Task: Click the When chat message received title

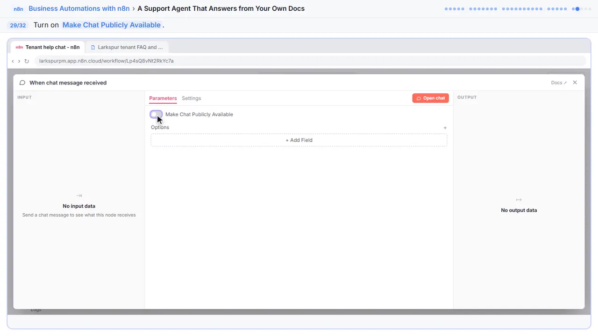Action: (68, 83)
